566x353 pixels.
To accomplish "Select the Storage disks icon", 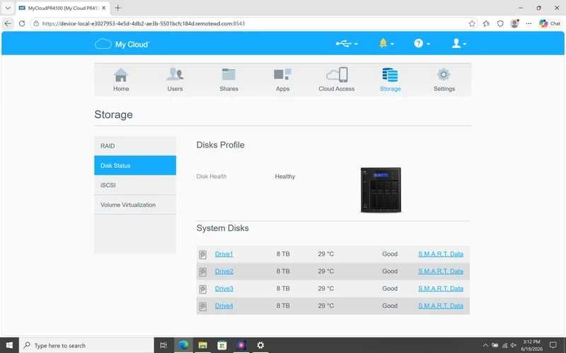I will pyautogui.click(x=390, y=75).
